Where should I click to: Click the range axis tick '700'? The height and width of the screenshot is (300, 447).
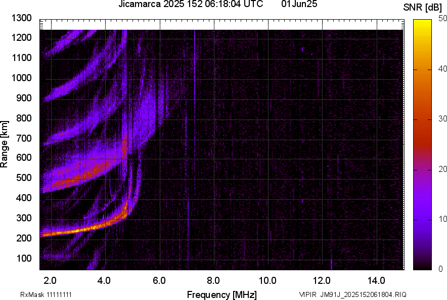[24, 138]
